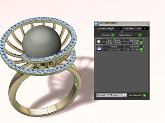Close the Gem Reporter panel
165x123 pixels.
click(147, 24)
